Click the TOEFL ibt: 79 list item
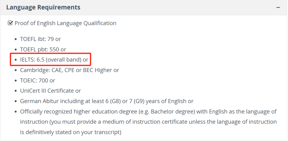Viewport: 288px width, 141px height. click(40, 39)
